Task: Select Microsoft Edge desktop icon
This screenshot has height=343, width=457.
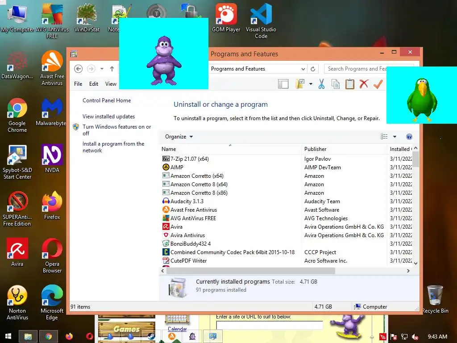Action: [x=52, y=303]
